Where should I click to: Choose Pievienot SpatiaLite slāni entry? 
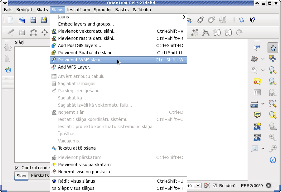[119, 53]
